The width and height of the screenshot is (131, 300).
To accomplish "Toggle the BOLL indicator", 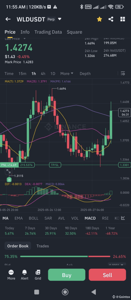I will click(x=34, y=218).
